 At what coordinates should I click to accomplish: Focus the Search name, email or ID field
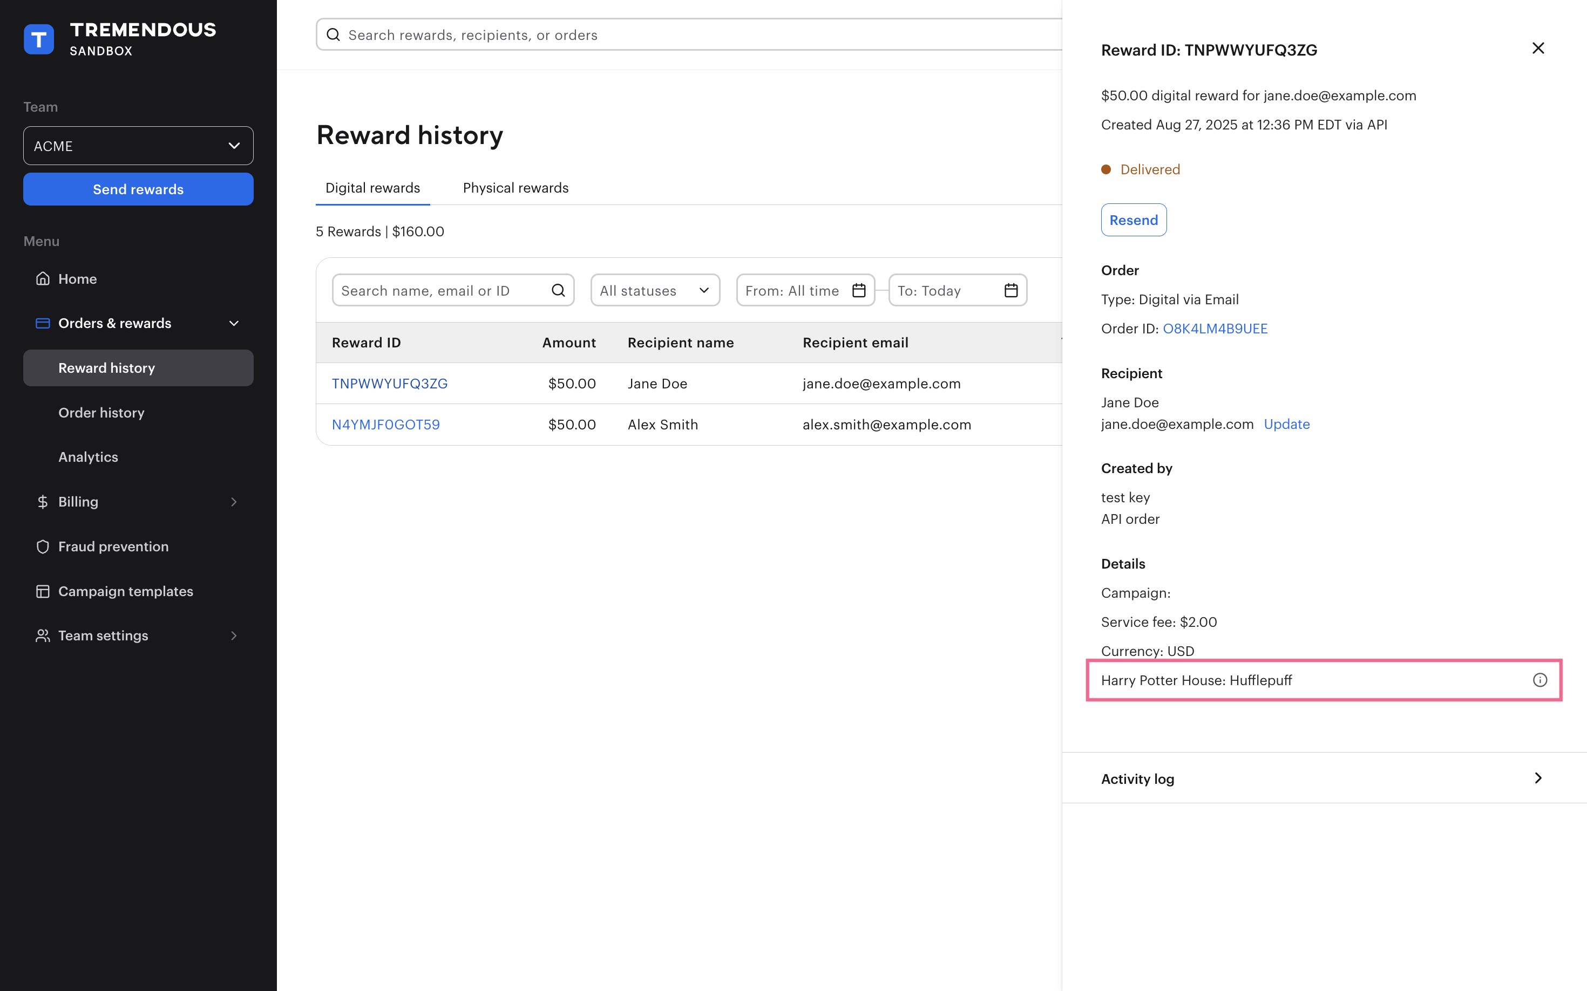pyautogui.click(x=453, y=290)
